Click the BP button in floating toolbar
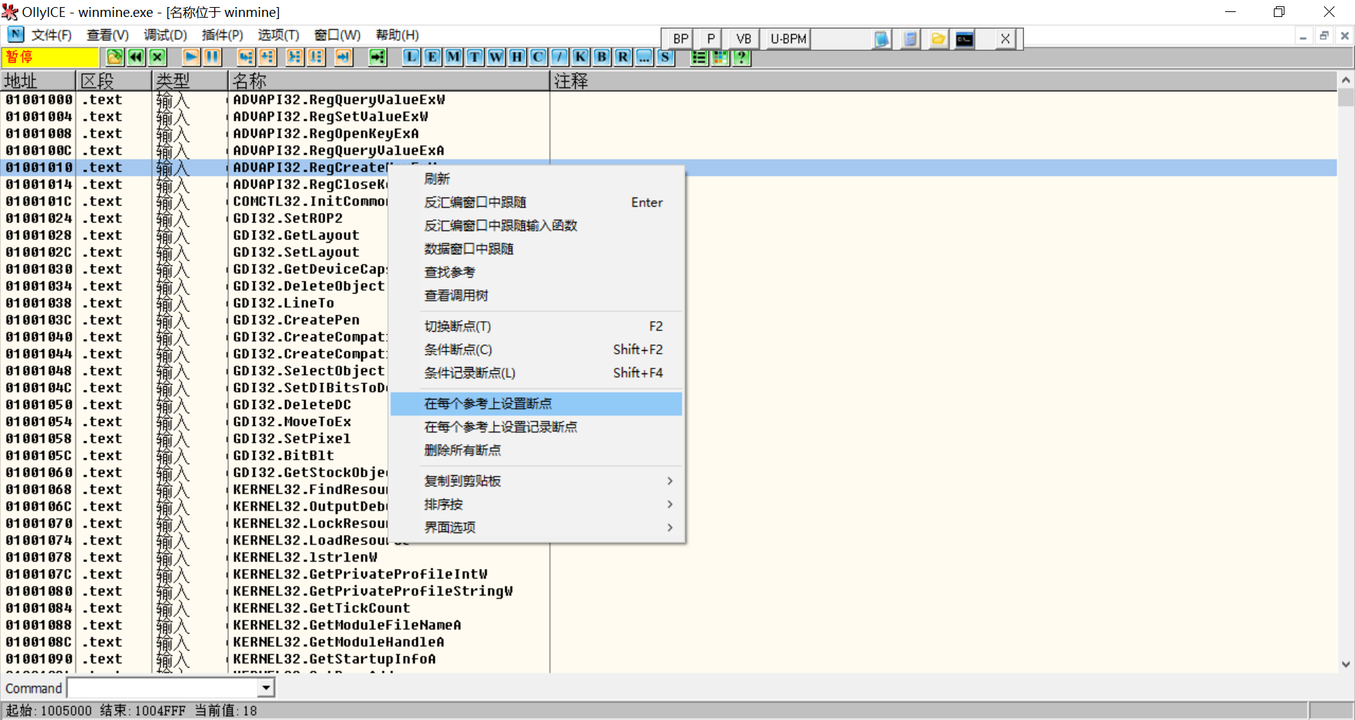The image size is (1355, 720). 680,39
